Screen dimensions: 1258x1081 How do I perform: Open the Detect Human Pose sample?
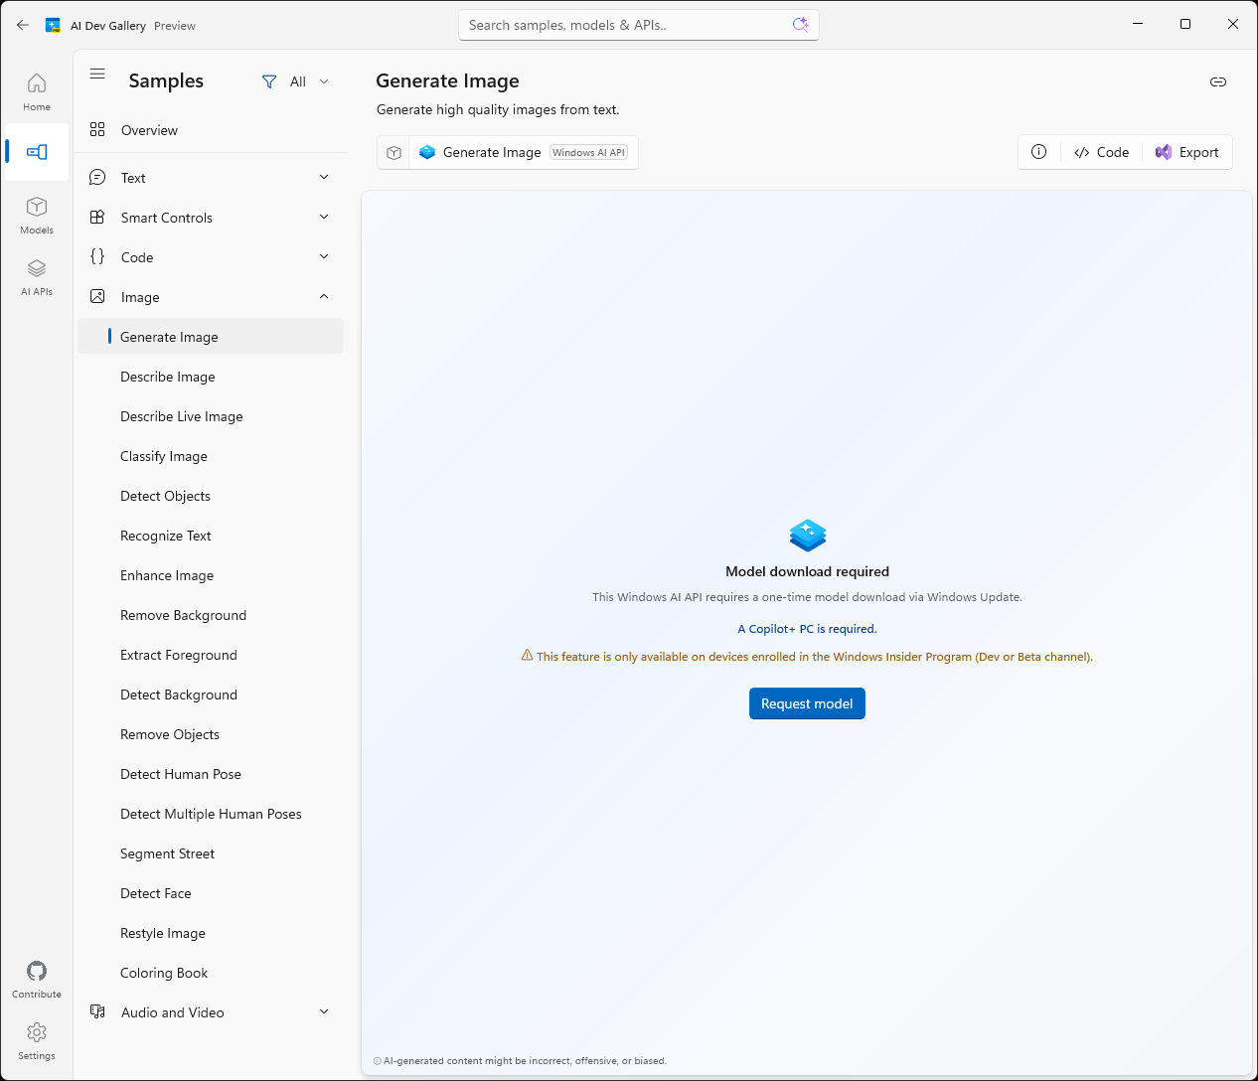point(211,774)
